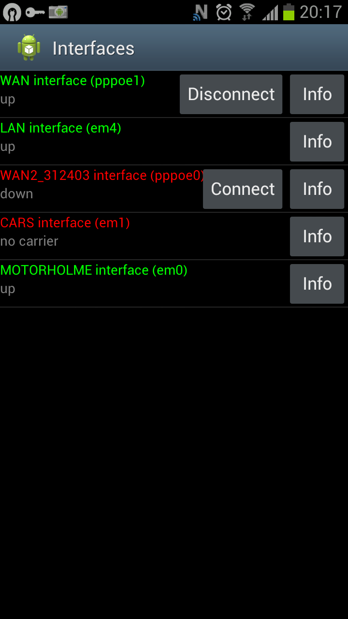This screenshot has height=619, width=348.
Task: Tap the Interfaces title text
Action: [x=93, y=48]
